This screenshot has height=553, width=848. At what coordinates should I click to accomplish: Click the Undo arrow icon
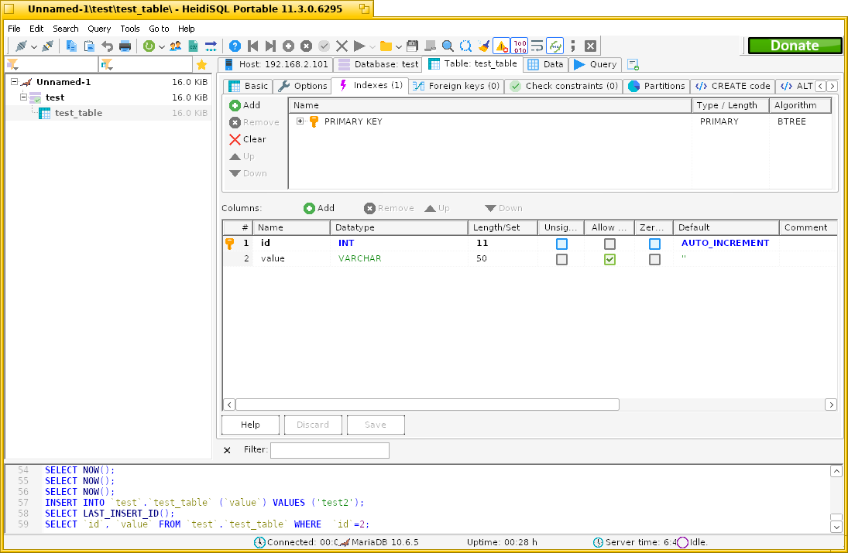pos(107,46)
